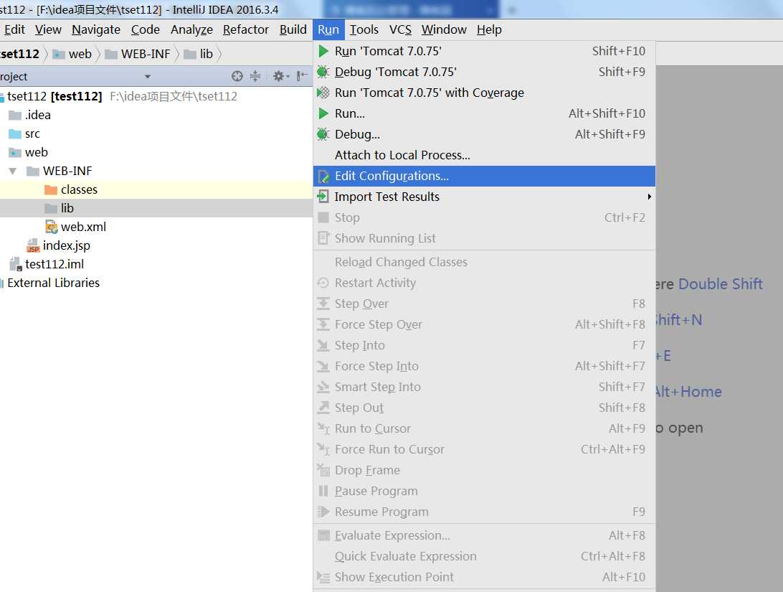Viewport: 783px width, 592px height.
Task: Open the Refactor menu
Action: [x=246, y=29]
